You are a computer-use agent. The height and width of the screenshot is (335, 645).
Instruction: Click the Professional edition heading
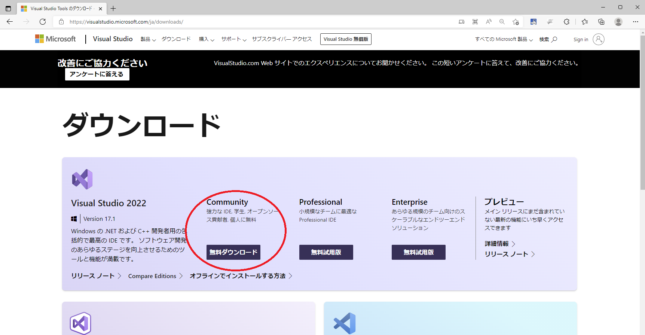click(x=321, y=202)
